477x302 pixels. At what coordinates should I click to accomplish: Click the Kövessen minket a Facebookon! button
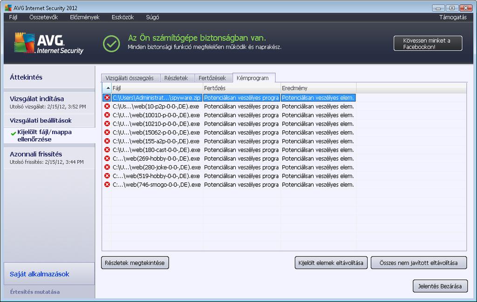428,43
